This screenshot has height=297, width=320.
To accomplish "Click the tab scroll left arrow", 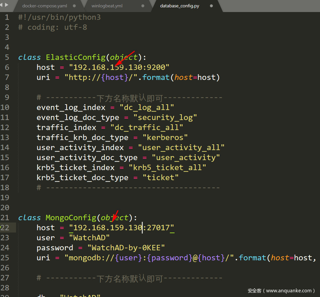I will tap(2, 5).
